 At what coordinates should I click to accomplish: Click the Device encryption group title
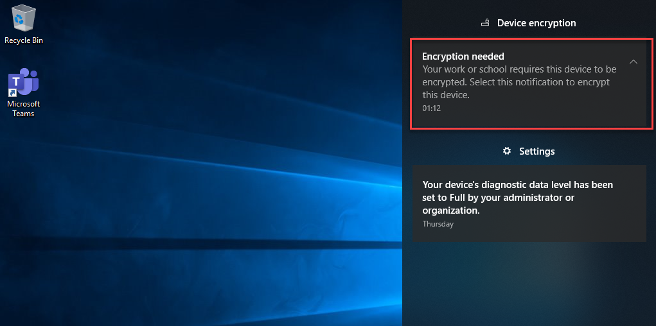point(536,23)
